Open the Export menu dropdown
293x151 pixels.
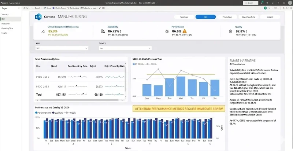(x=37, y=8)
